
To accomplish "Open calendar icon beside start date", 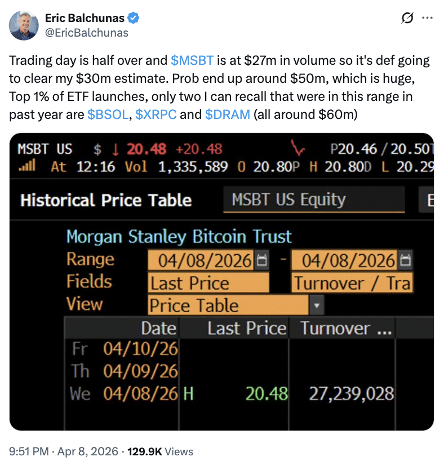I will [x=261, y=260].
